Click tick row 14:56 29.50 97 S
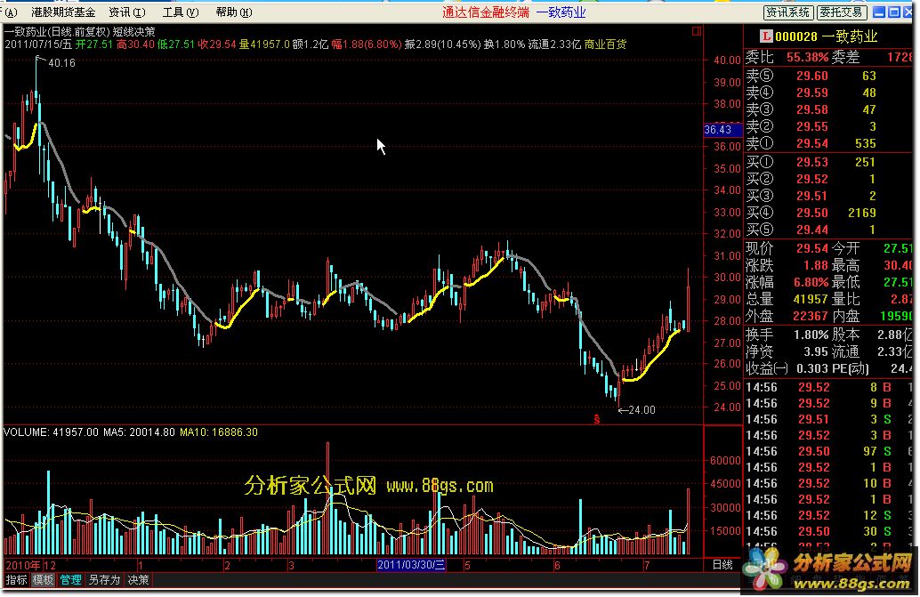The image size is (920, 597). click(x=828, y=452)
